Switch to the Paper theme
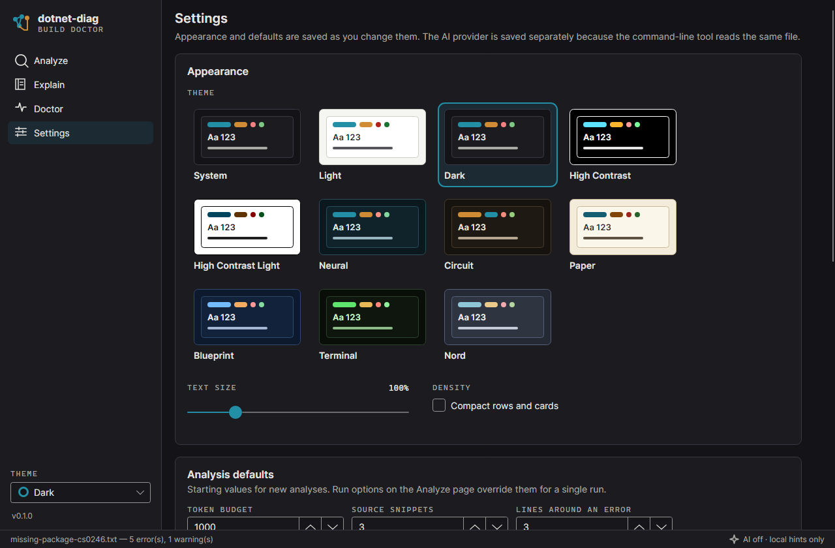The width and height of the screenshot is (835, 548). 623,235
